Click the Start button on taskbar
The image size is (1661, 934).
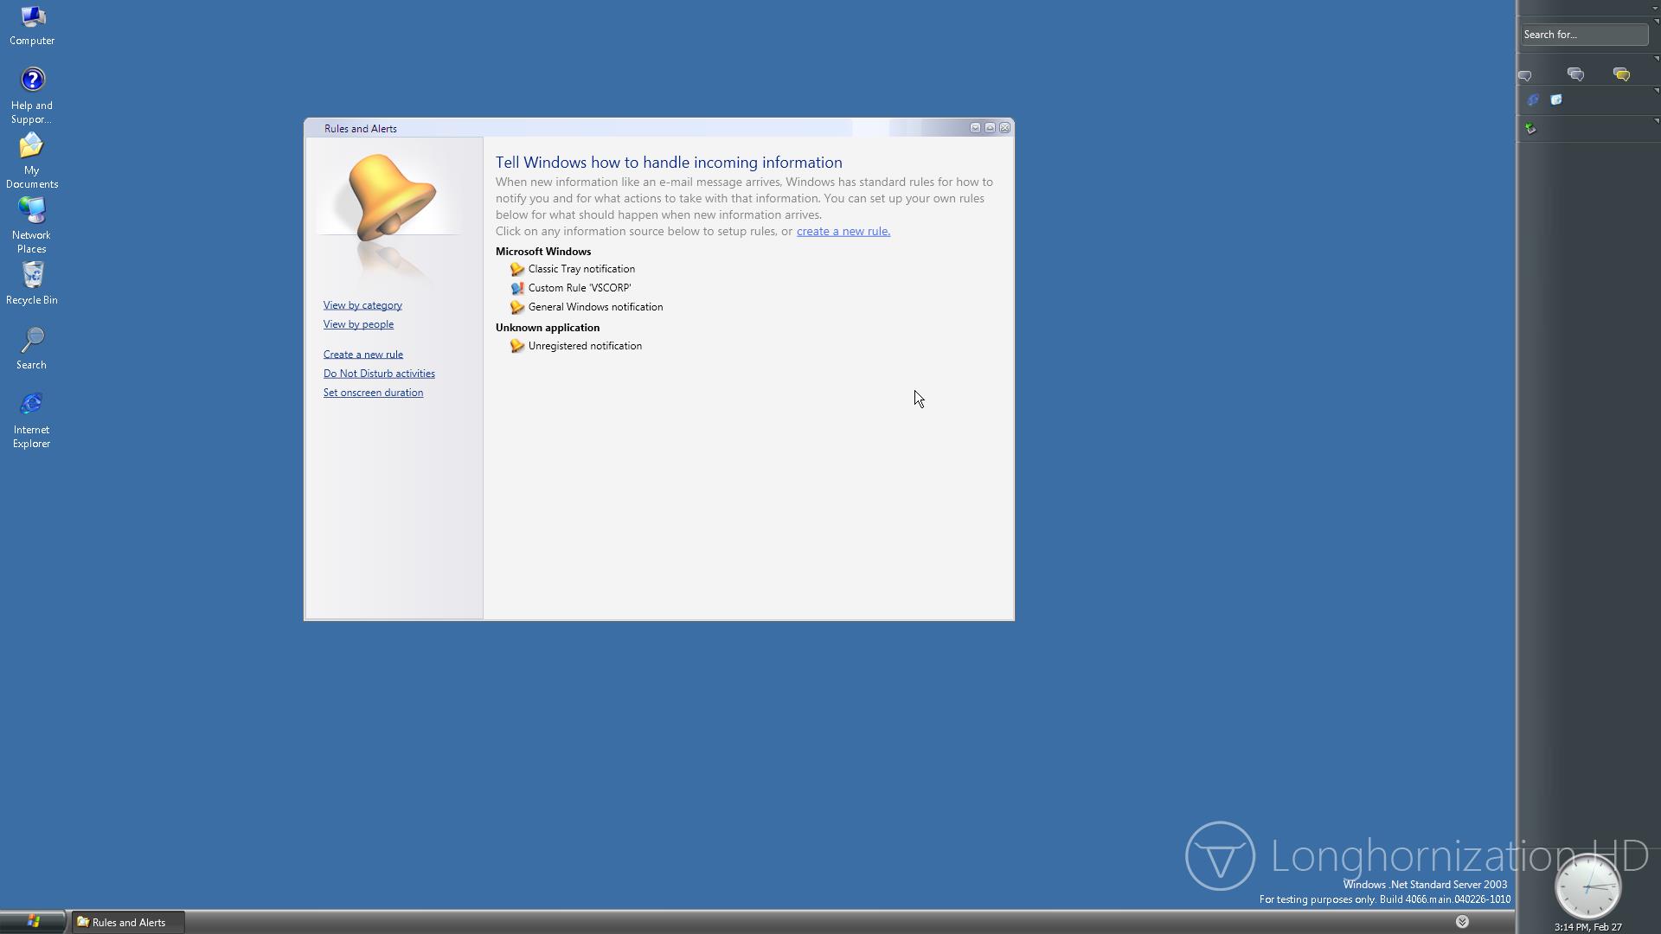click(x=33, y=922)
